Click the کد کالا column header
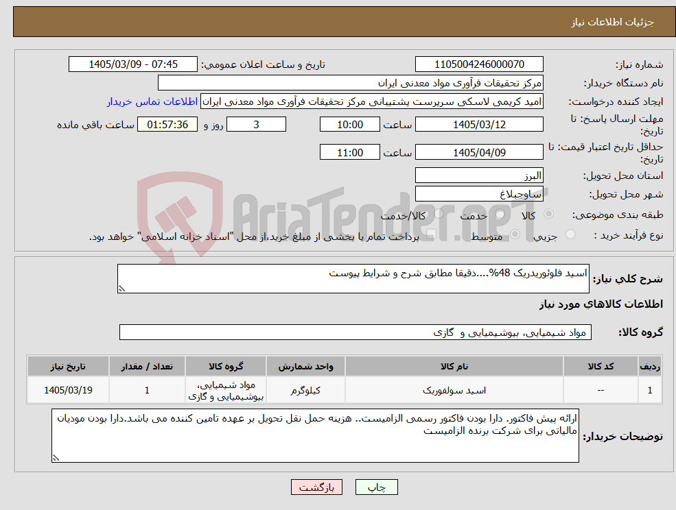The width and height of the screenshot is (676, 510). (x=601, y=366)
